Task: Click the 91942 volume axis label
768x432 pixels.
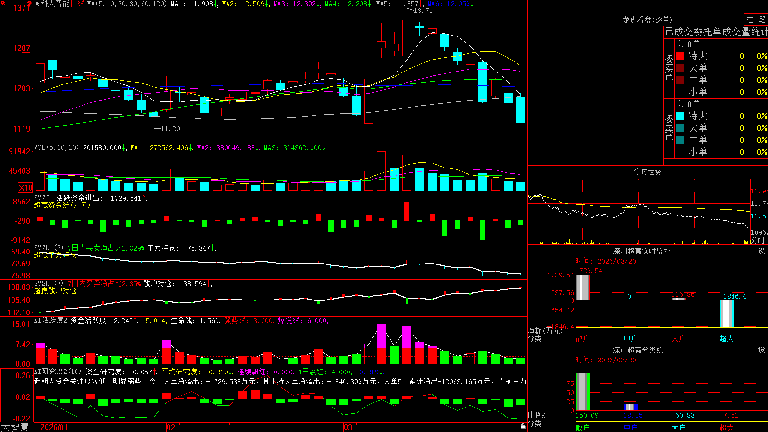Action: point(20,151)
